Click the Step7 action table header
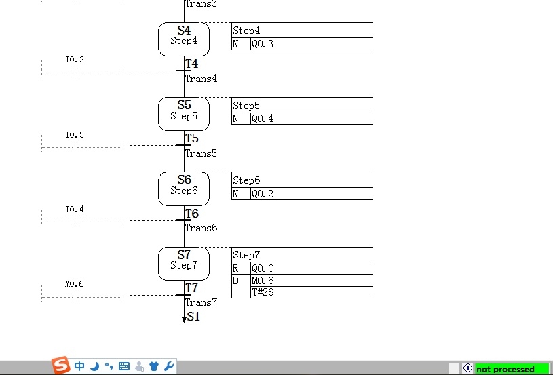The height and width of the screenshot is (375, 553). click(302, 255)
